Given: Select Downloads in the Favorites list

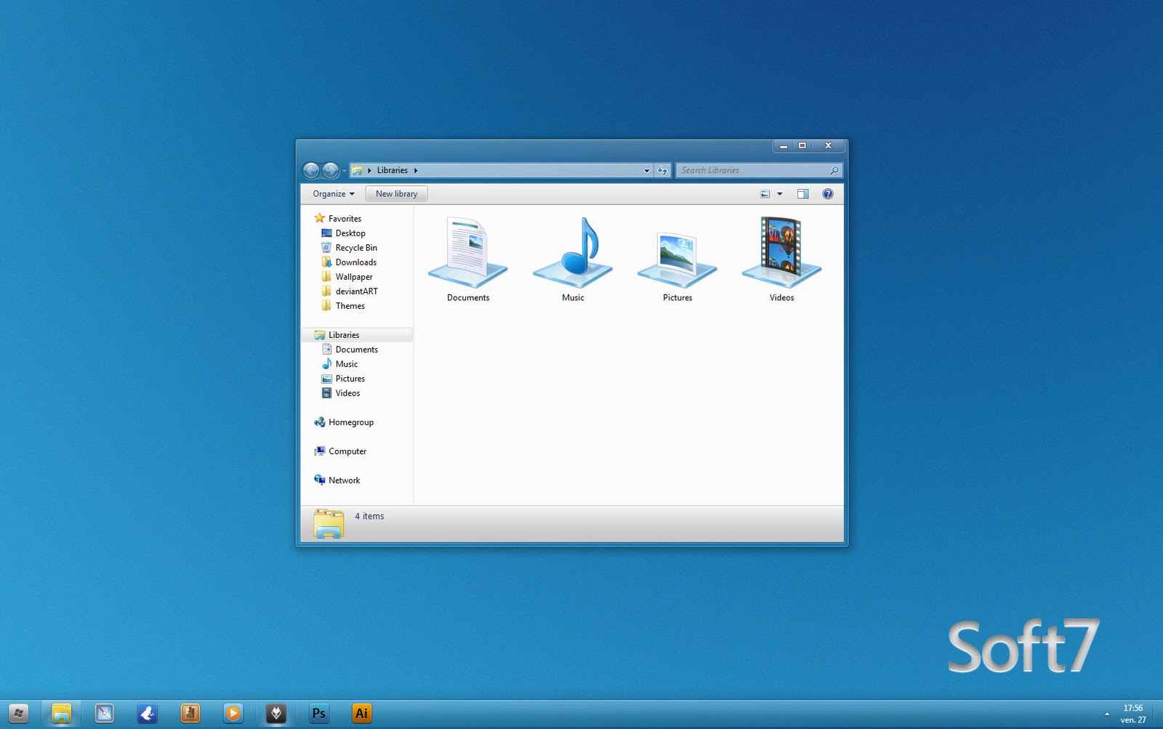Looking at the screenshot, I should [355, 262].
